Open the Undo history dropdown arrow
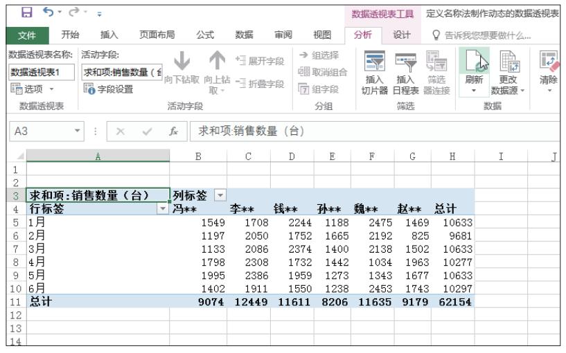Screen dimensions: 566x353 (x=60, y=12)
